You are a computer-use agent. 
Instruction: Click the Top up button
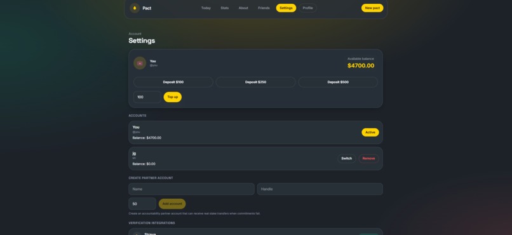[173, 97]
